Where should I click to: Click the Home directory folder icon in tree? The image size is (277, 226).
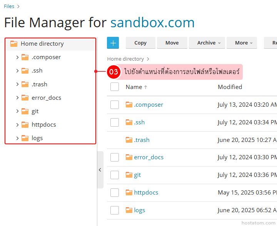14,44
